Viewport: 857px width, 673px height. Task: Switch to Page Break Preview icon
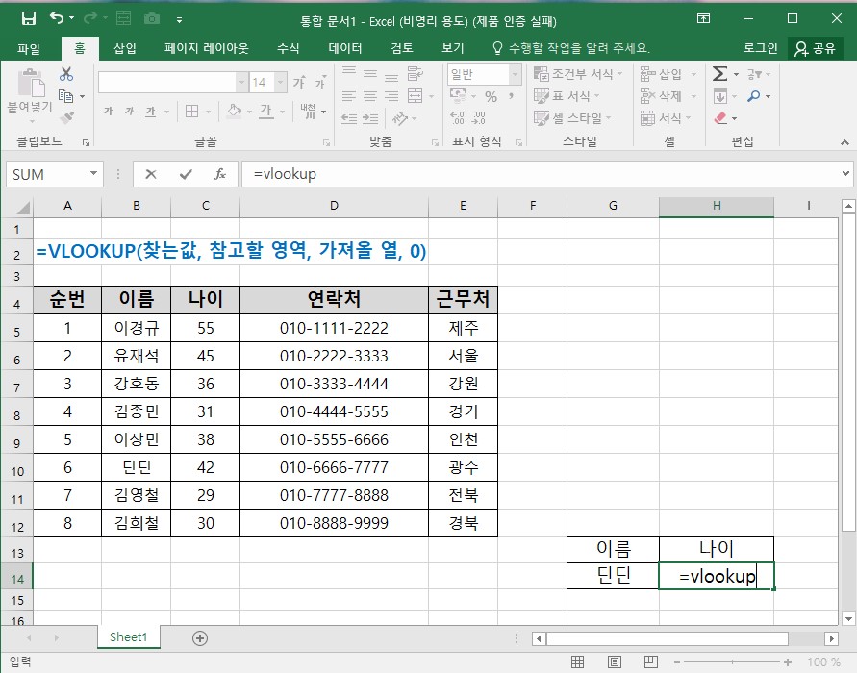coord(650,662)
